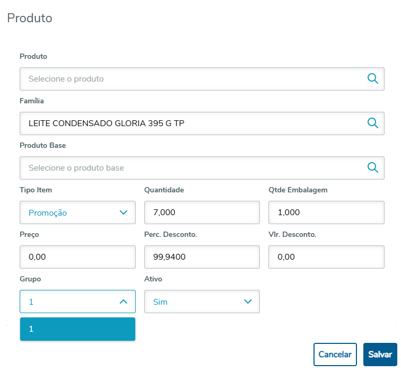Focus the Selecione o produto base input

[x=191, y=168]
